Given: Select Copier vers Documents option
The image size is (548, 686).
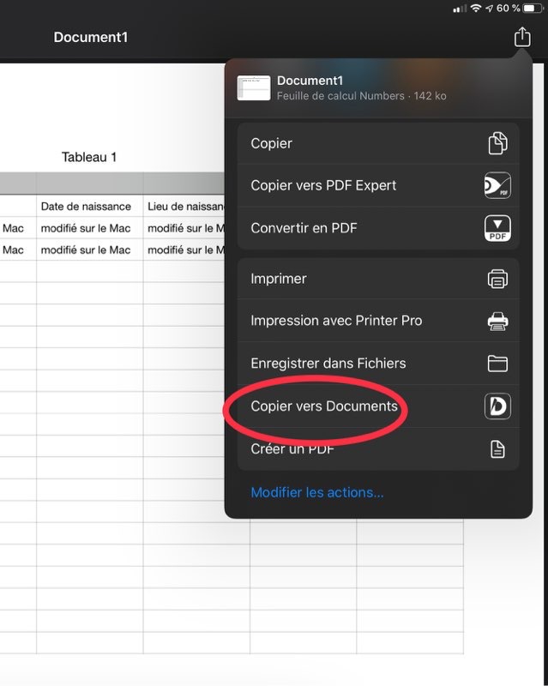Looking at the screenshot, I should point(323,406).
